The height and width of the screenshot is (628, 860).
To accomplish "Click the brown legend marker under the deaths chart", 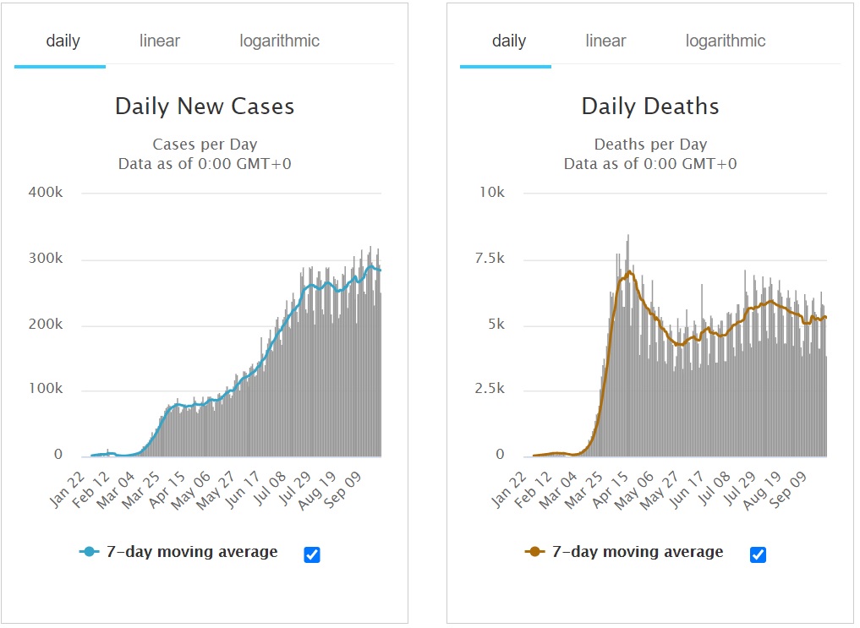I will (534, 552).
